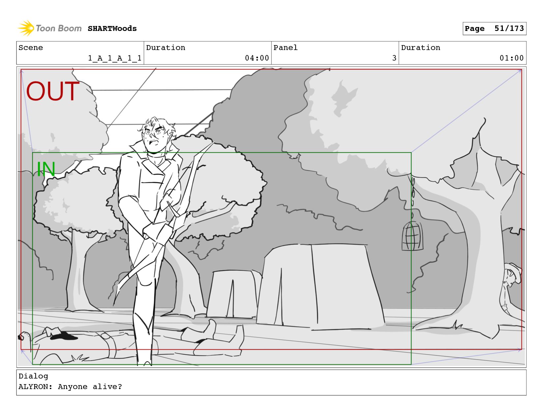This screenshot has width=543, height=420.
Task: Click the storyboard panel artwork thumbnail
Action: [x=271, y=217]
